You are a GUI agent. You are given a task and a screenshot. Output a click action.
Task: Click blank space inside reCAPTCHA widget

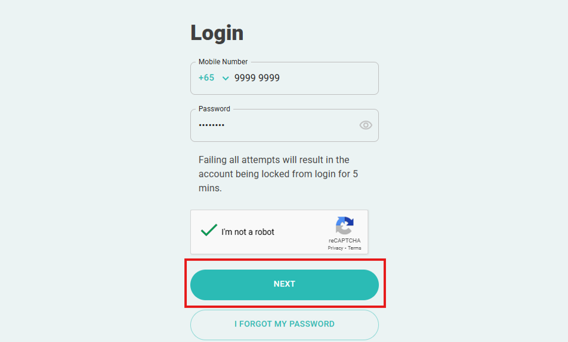pyautogui.click(x=301, y=232)
